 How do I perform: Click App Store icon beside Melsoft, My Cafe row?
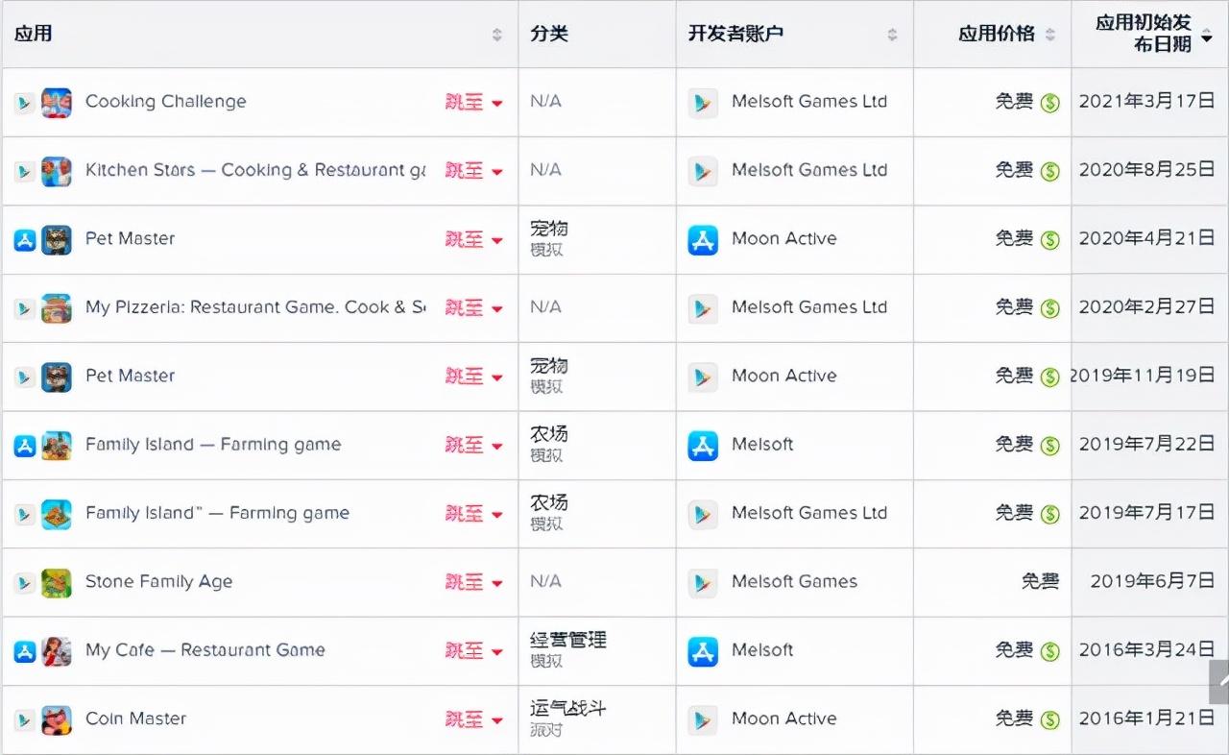703,651
